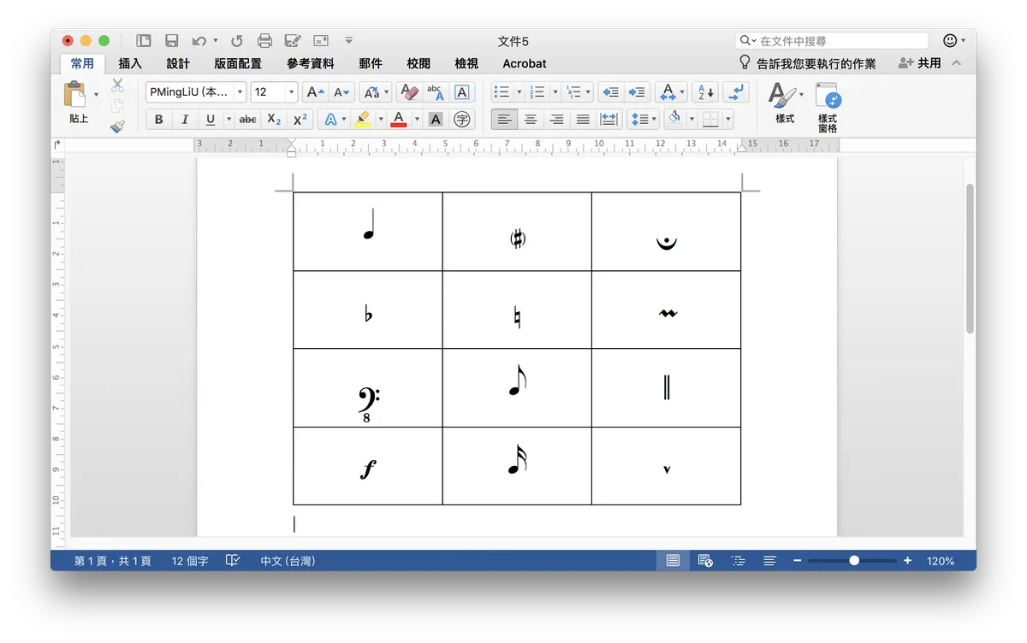Switch to draft view icon

770,561
